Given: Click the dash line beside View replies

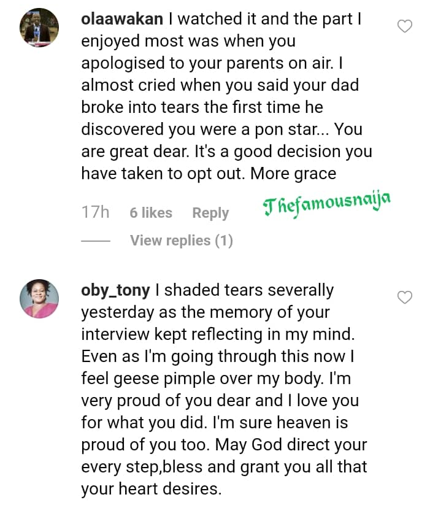Looking at the screenshot, I should [95, 241].
